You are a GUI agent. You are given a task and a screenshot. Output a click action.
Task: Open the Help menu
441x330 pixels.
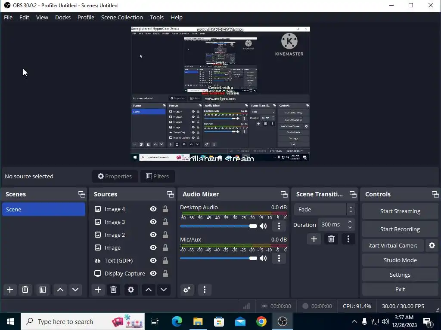click(x=176, y=17)
